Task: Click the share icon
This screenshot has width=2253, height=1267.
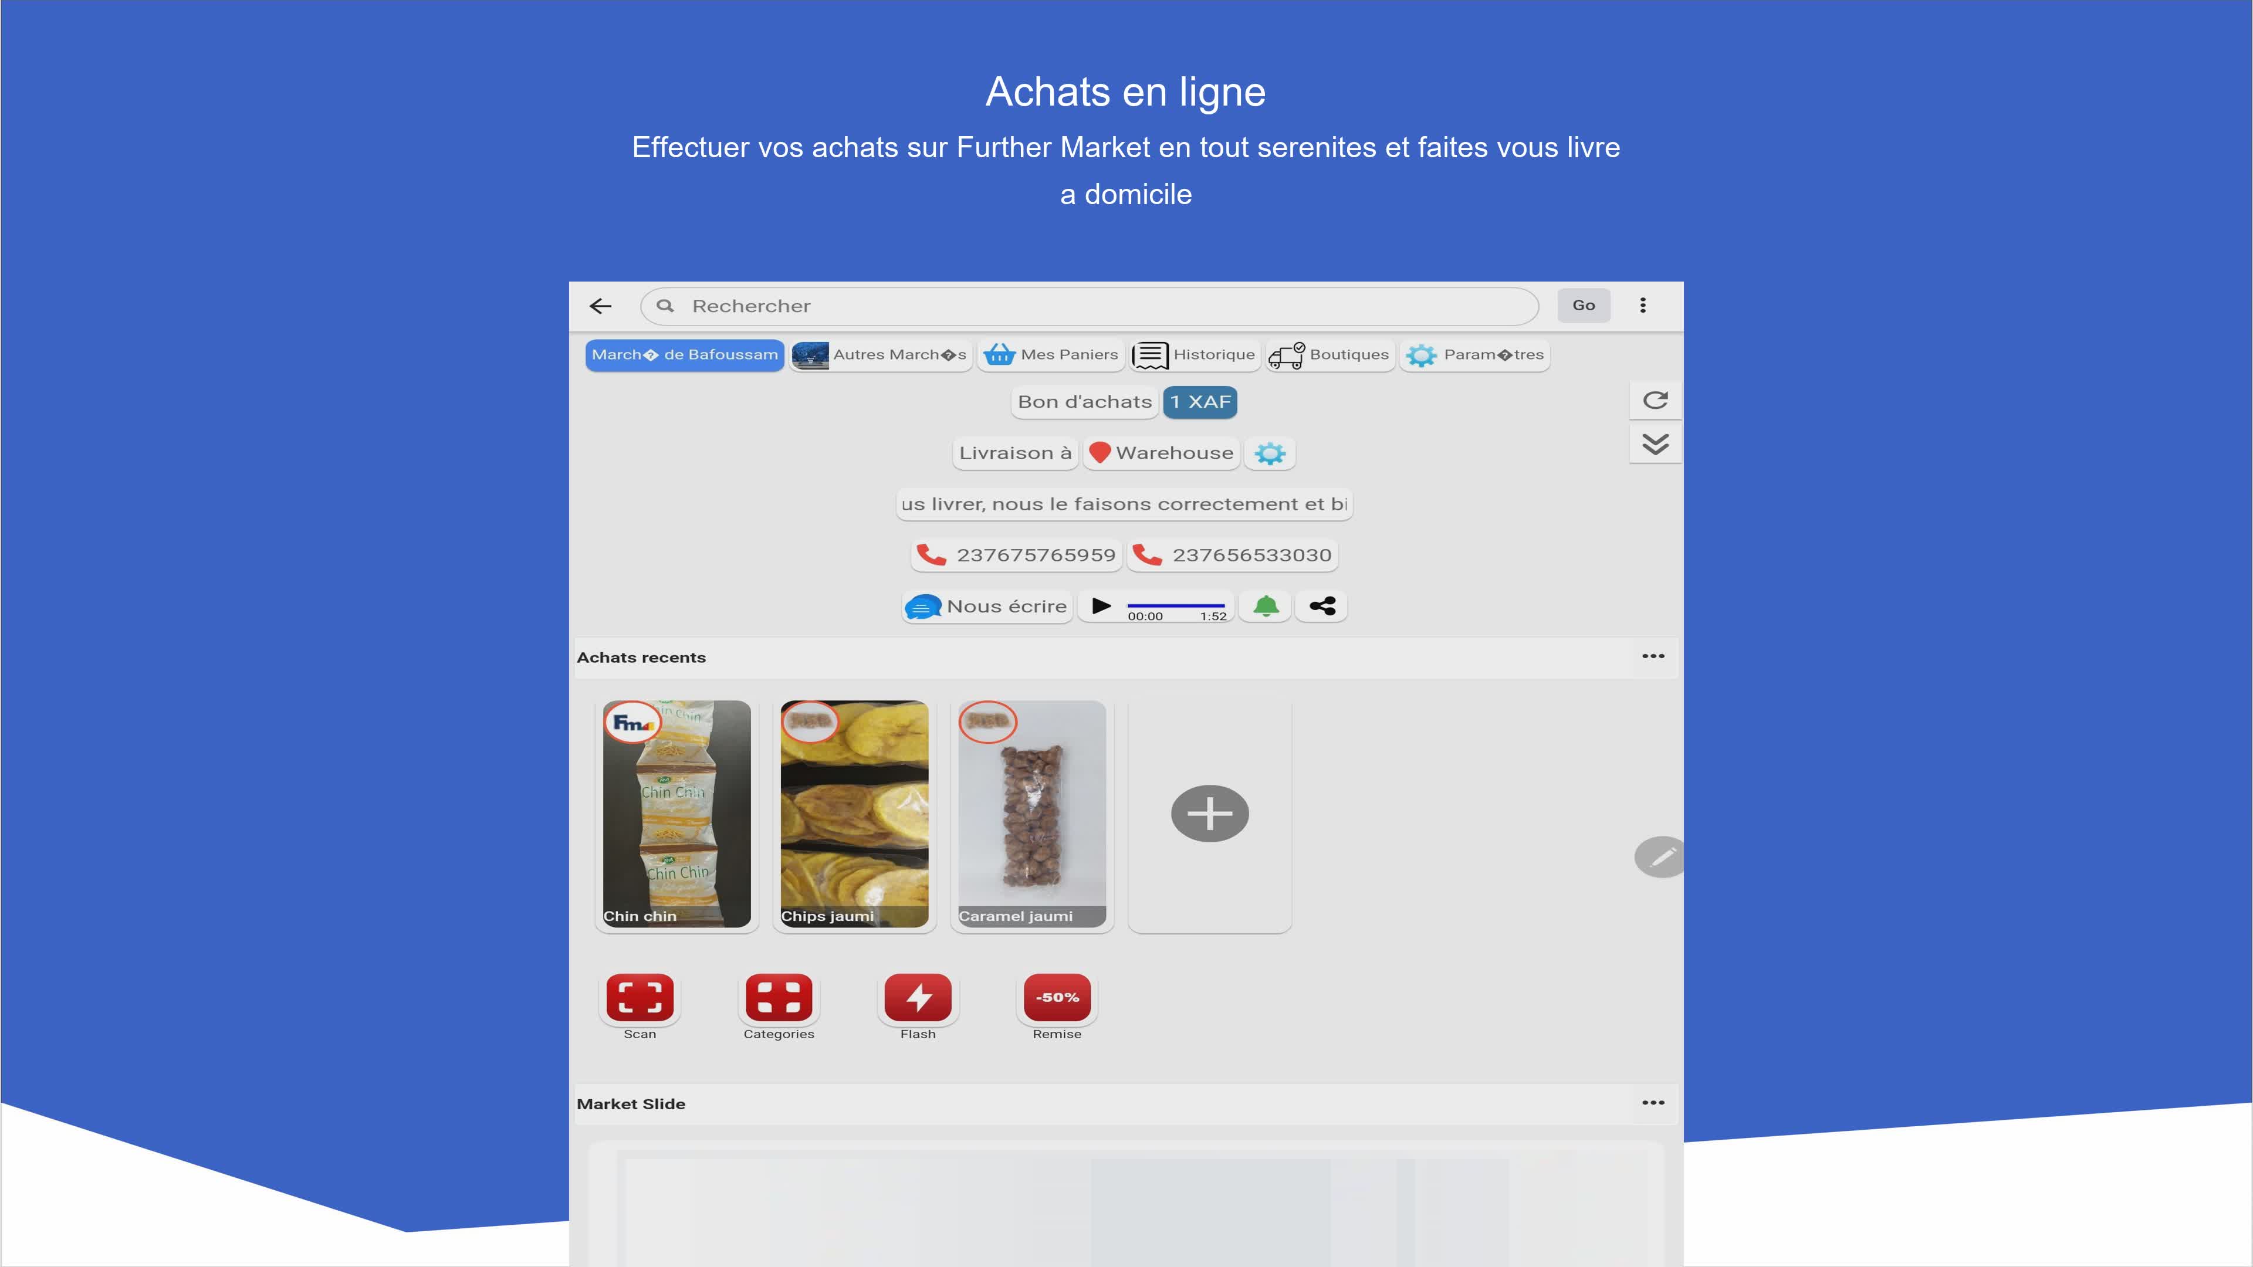Action: [x=1321, y=606]
